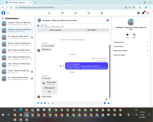Open the conversation info purple icon

tap(108, 20)
